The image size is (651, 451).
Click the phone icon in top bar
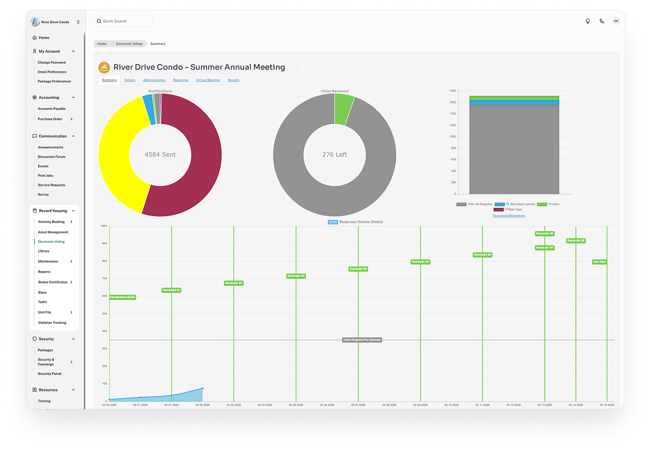(x=602, y=21)
